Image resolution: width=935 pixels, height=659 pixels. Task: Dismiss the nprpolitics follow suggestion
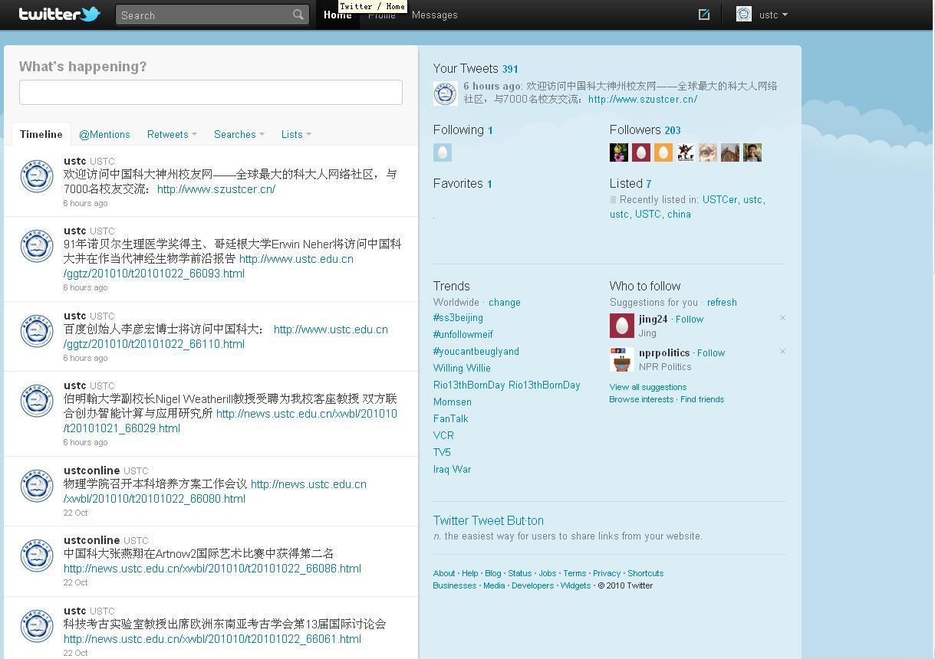click(x=782, y=352)
